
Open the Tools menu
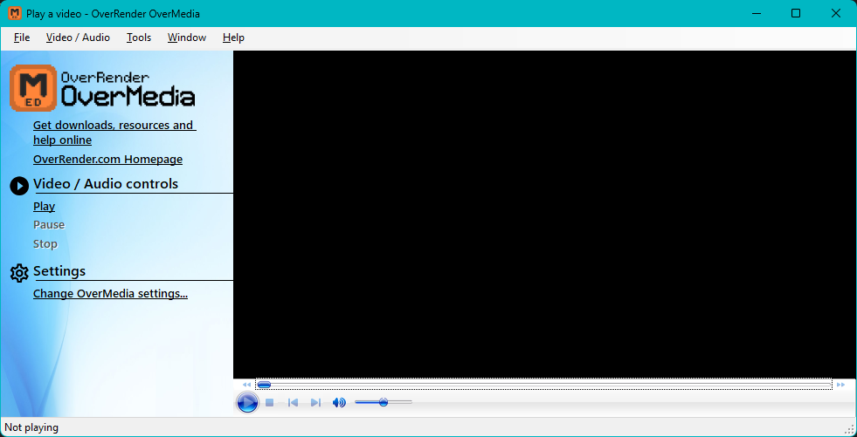[x=139, y=38]
